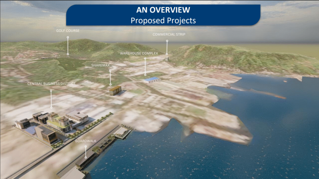The image size is (319, 179).
Task: Click the Sharemax marker pin line
Action: point(110,77)
